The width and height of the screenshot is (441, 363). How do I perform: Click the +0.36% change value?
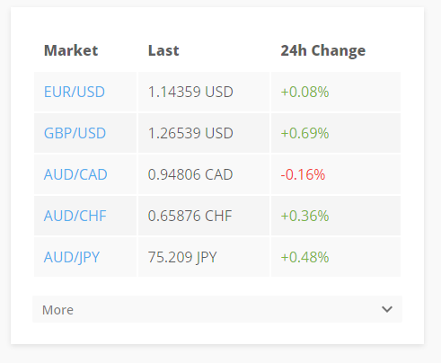304,216
